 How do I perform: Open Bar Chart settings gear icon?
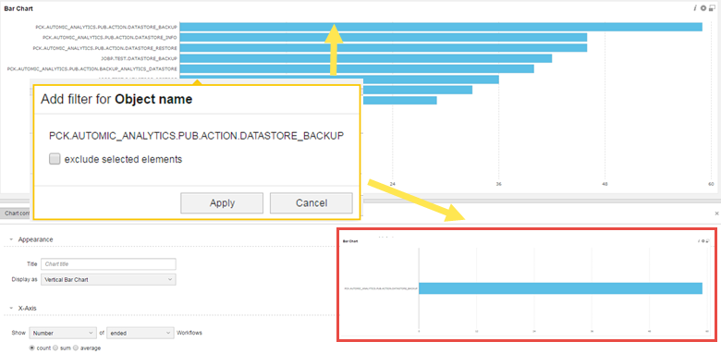click(703, 8)
